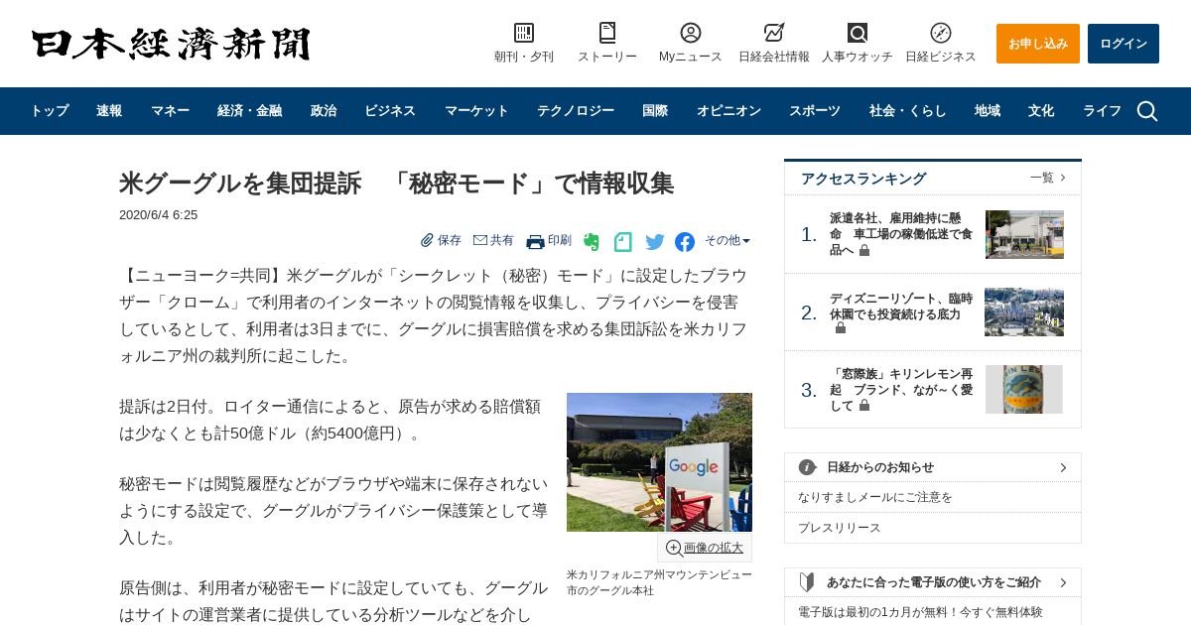This screenshot has height=625, width=1191.
Task: Share article to Evernote elephant icon
Action: coord(592,241)
